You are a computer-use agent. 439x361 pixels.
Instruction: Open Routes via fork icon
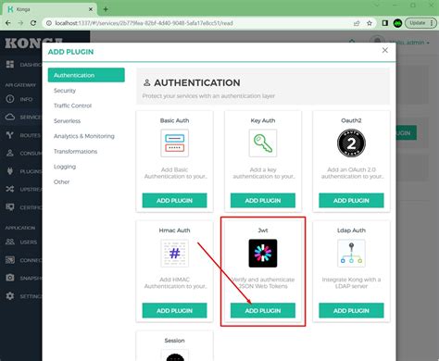coord(10,135)
